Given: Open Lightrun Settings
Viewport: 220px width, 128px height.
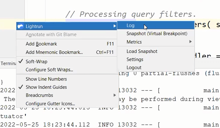Looking at the screenshot, I should tap(135, 59).
